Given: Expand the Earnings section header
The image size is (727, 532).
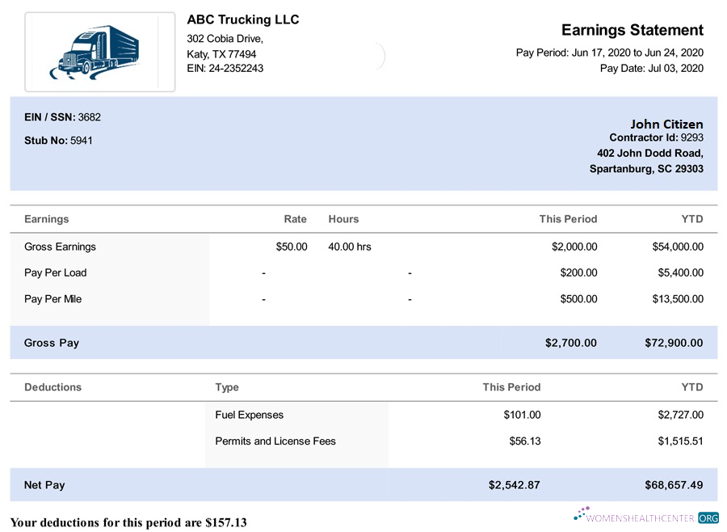Looking at the screenshot, I should 46,219.
